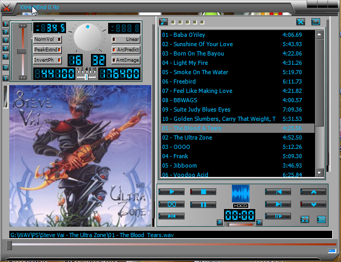Select track 08 - BBWAGS

coord(238,100)
